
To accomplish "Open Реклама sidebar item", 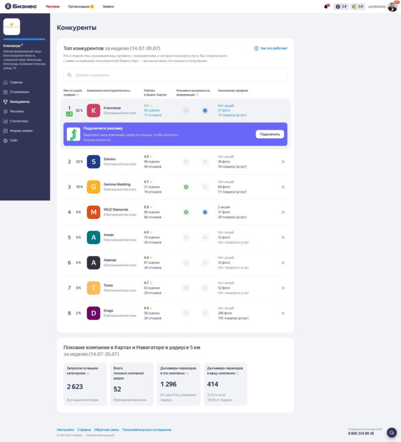I will (17, 111).
